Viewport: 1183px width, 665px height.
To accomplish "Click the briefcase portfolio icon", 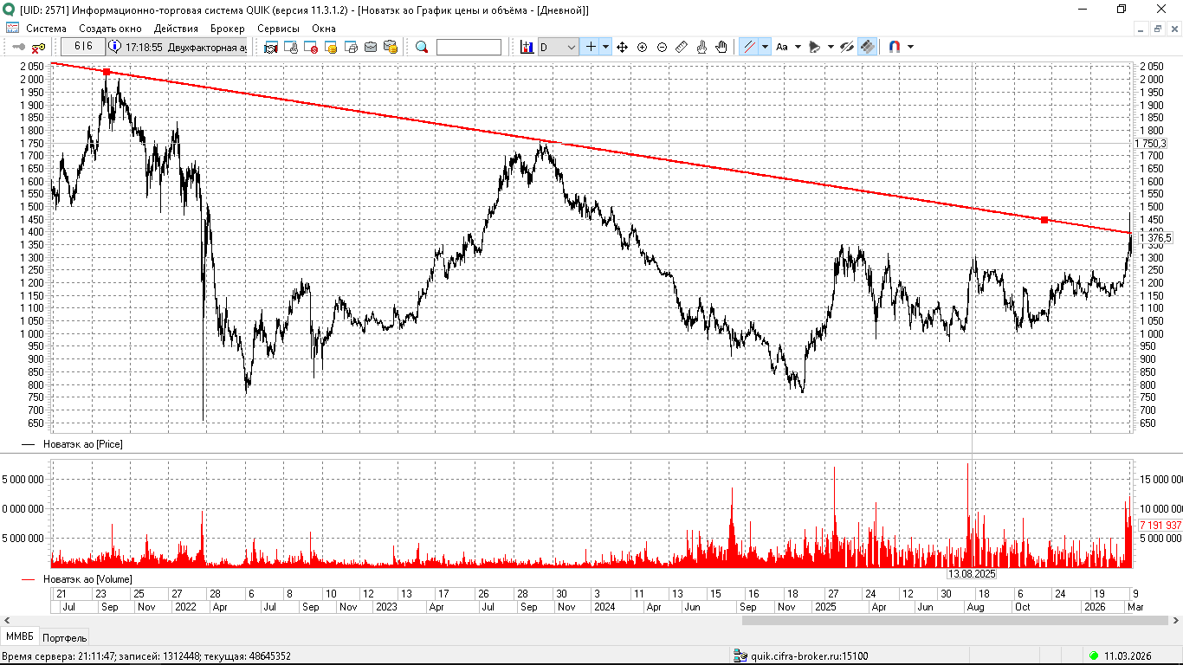I will pyautogui.click(x=371, y=47).
